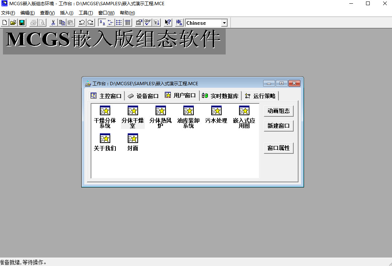Open the 插入(I) menu
This screenshot has width=392, height=266.
pos(66,13)
